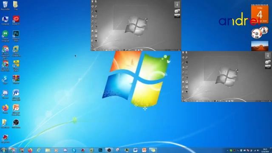
Task: Click the round disc gadget under the calendar
Action: tap(257, 34)
